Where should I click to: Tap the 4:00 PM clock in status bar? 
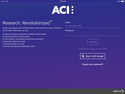pos(63,1)
